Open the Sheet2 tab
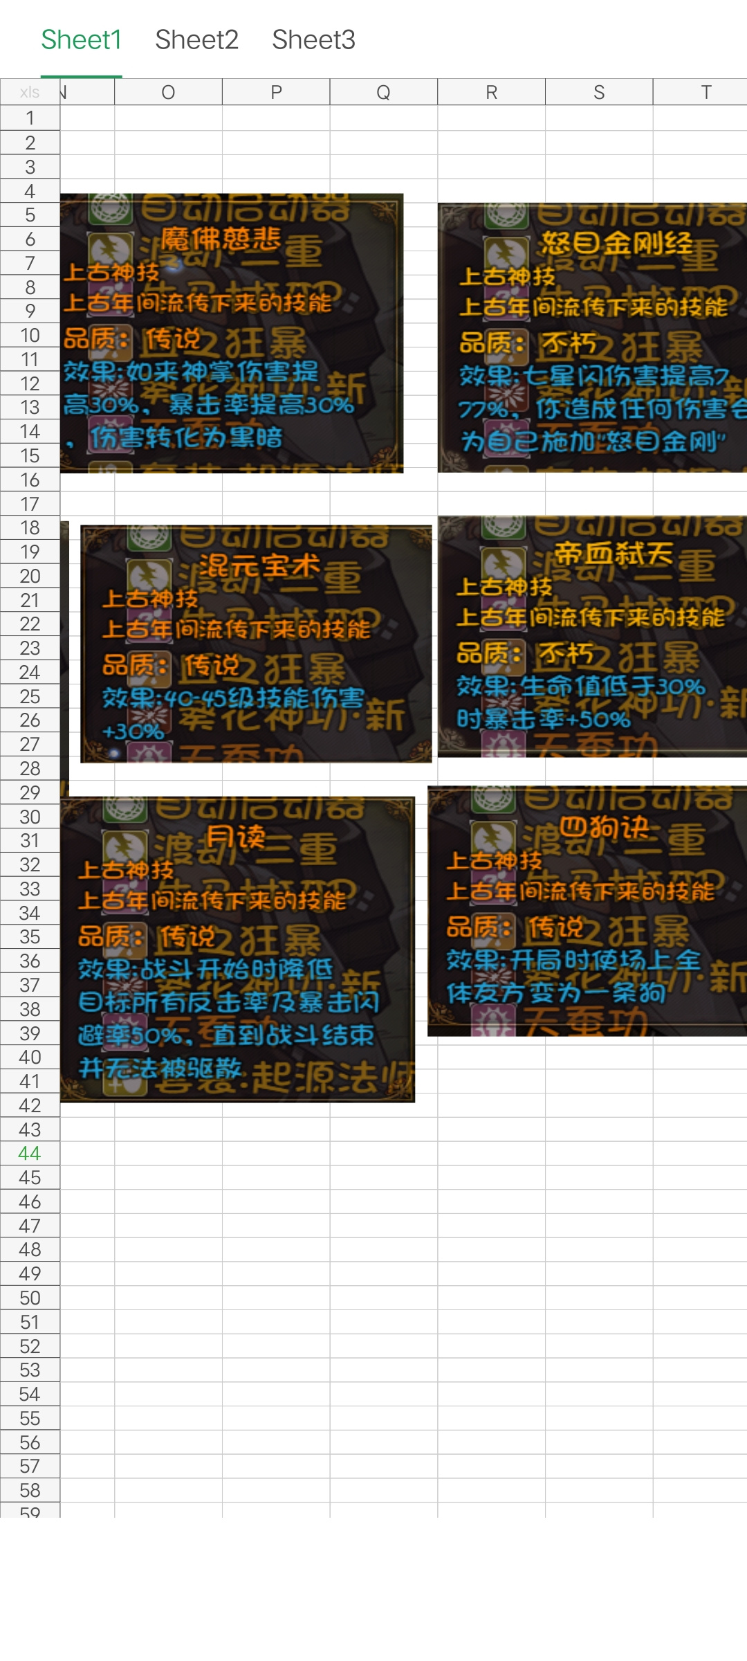 tap(197, 40)
